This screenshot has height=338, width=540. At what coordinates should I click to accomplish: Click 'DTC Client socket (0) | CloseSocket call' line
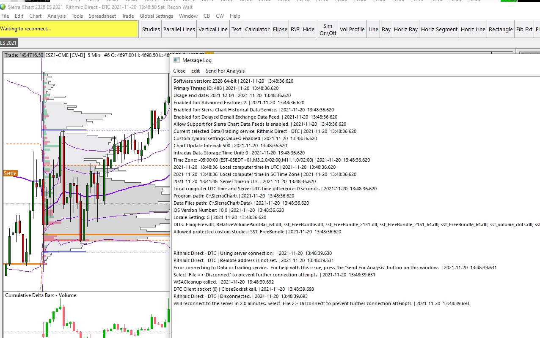244,289
